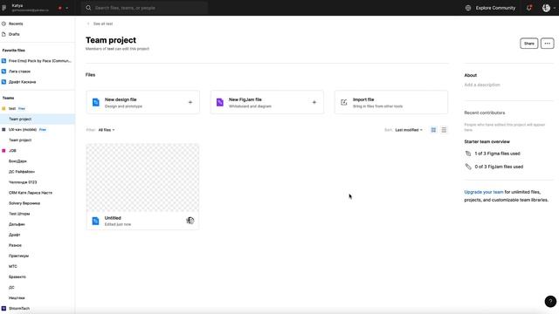Screen dimensions: 559x314
Task: Click the Recents clock icon
Action: click(x=3, y=24)
